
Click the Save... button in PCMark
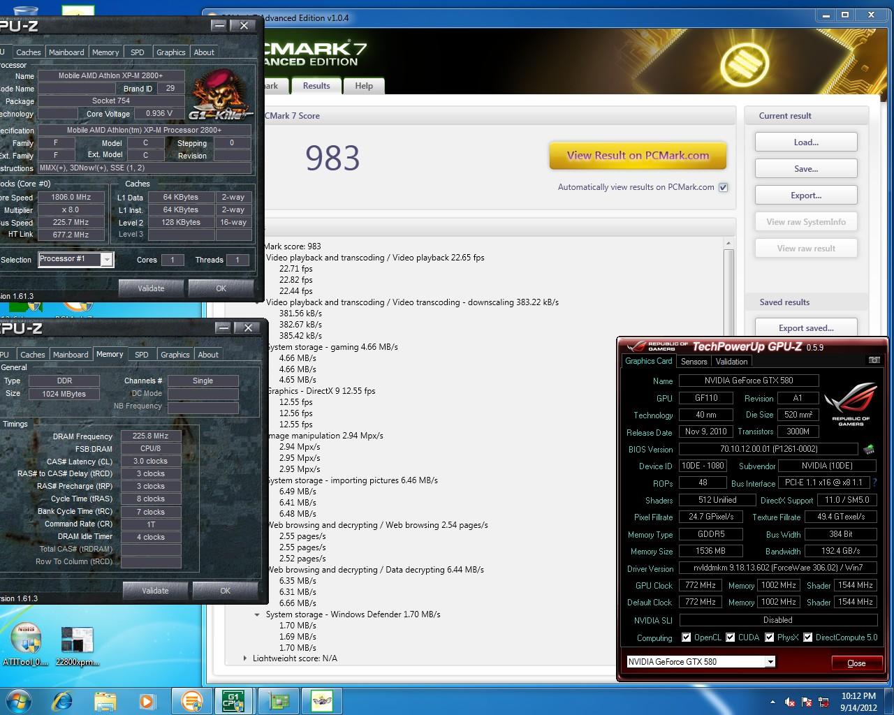(x=806, y=169)
